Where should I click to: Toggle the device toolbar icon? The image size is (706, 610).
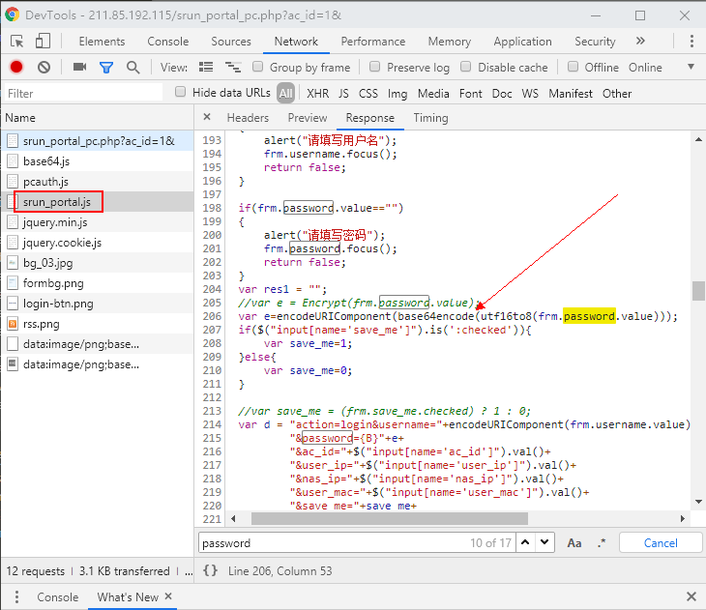pyautogui.click(x=43, y=42)
